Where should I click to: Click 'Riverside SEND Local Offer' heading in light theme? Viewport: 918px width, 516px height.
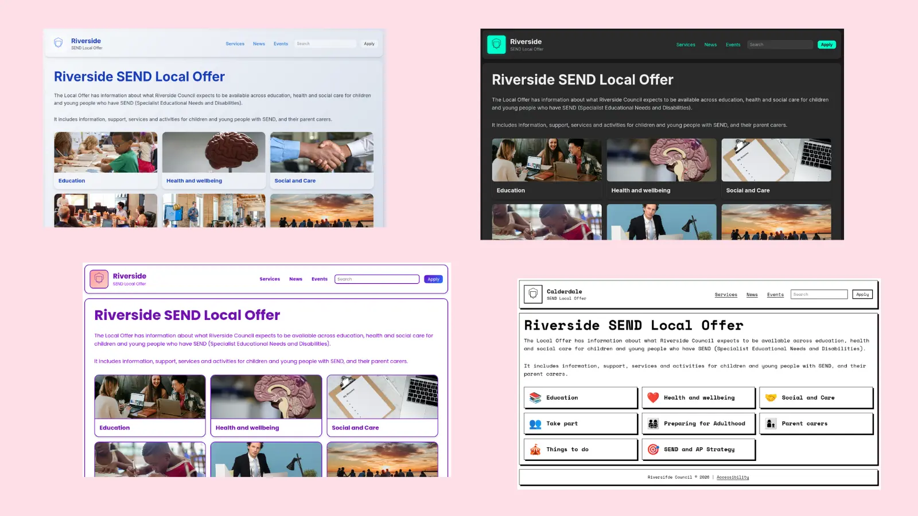click(x=139, y=77)
